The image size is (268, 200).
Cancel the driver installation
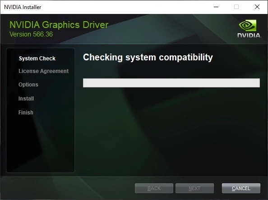(x=241, y=188)
